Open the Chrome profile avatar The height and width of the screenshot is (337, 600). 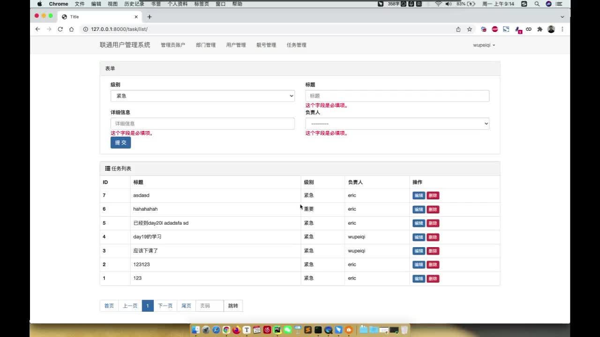click(551, 29)
